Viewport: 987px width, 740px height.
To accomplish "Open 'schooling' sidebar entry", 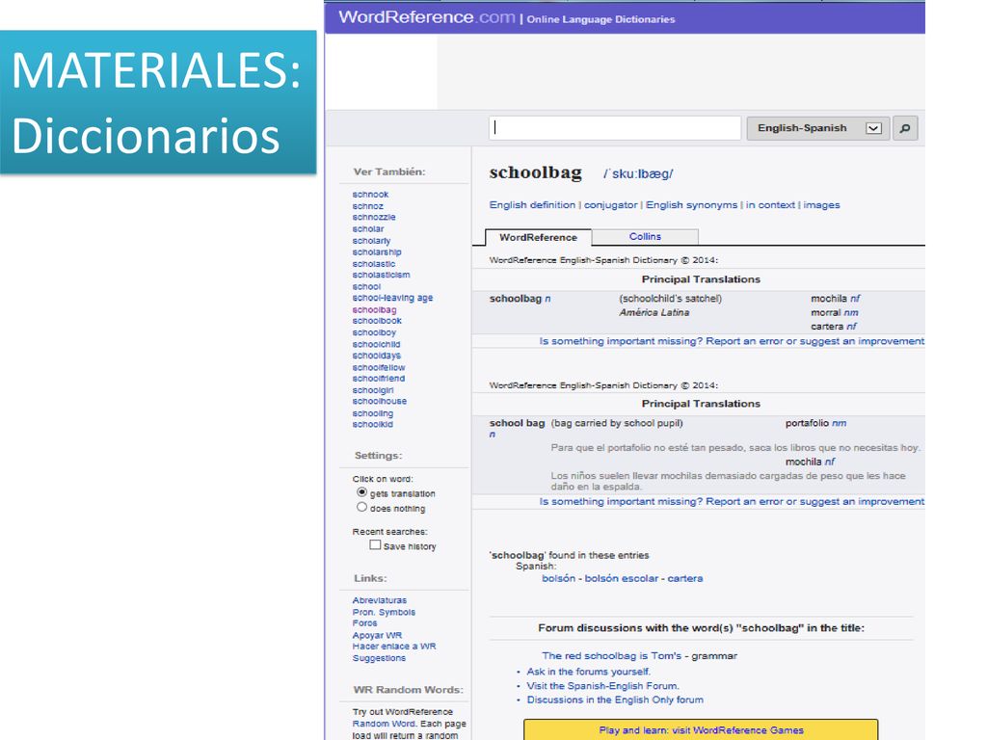I will 373,413.
